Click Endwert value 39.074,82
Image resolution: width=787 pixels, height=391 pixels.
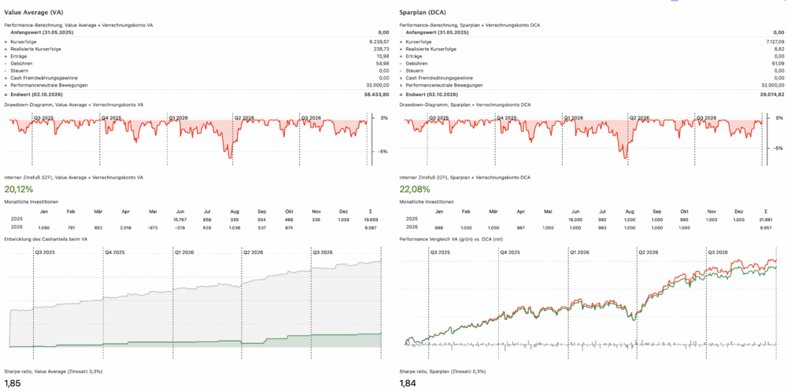(771, 94)
